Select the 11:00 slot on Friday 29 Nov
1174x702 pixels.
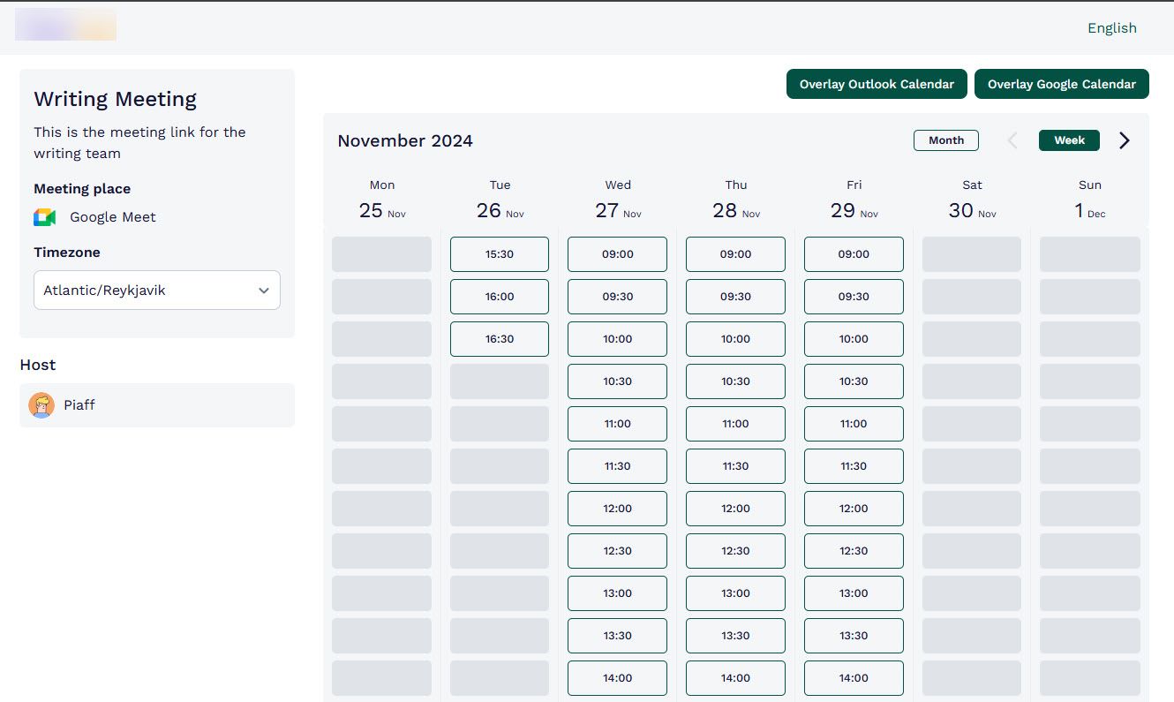(854, 423)
